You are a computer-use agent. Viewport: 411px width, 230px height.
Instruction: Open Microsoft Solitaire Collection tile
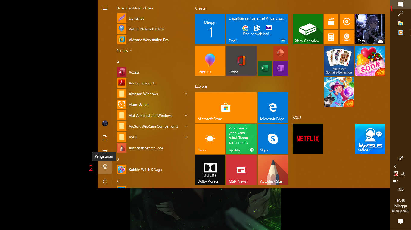tap(339, 61)
